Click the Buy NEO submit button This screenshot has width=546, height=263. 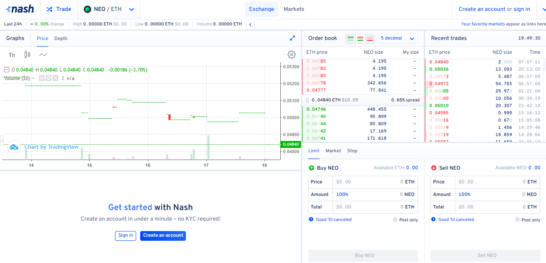[x=363, y=255]
